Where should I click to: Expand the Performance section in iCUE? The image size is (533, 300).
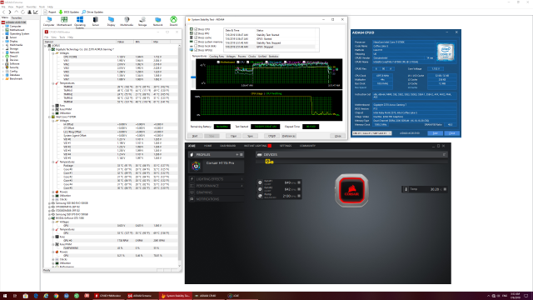[x=217, y=186]
